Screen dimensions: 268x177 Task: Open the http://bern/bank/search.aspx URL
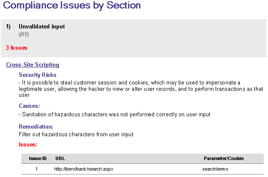[83, 169]
